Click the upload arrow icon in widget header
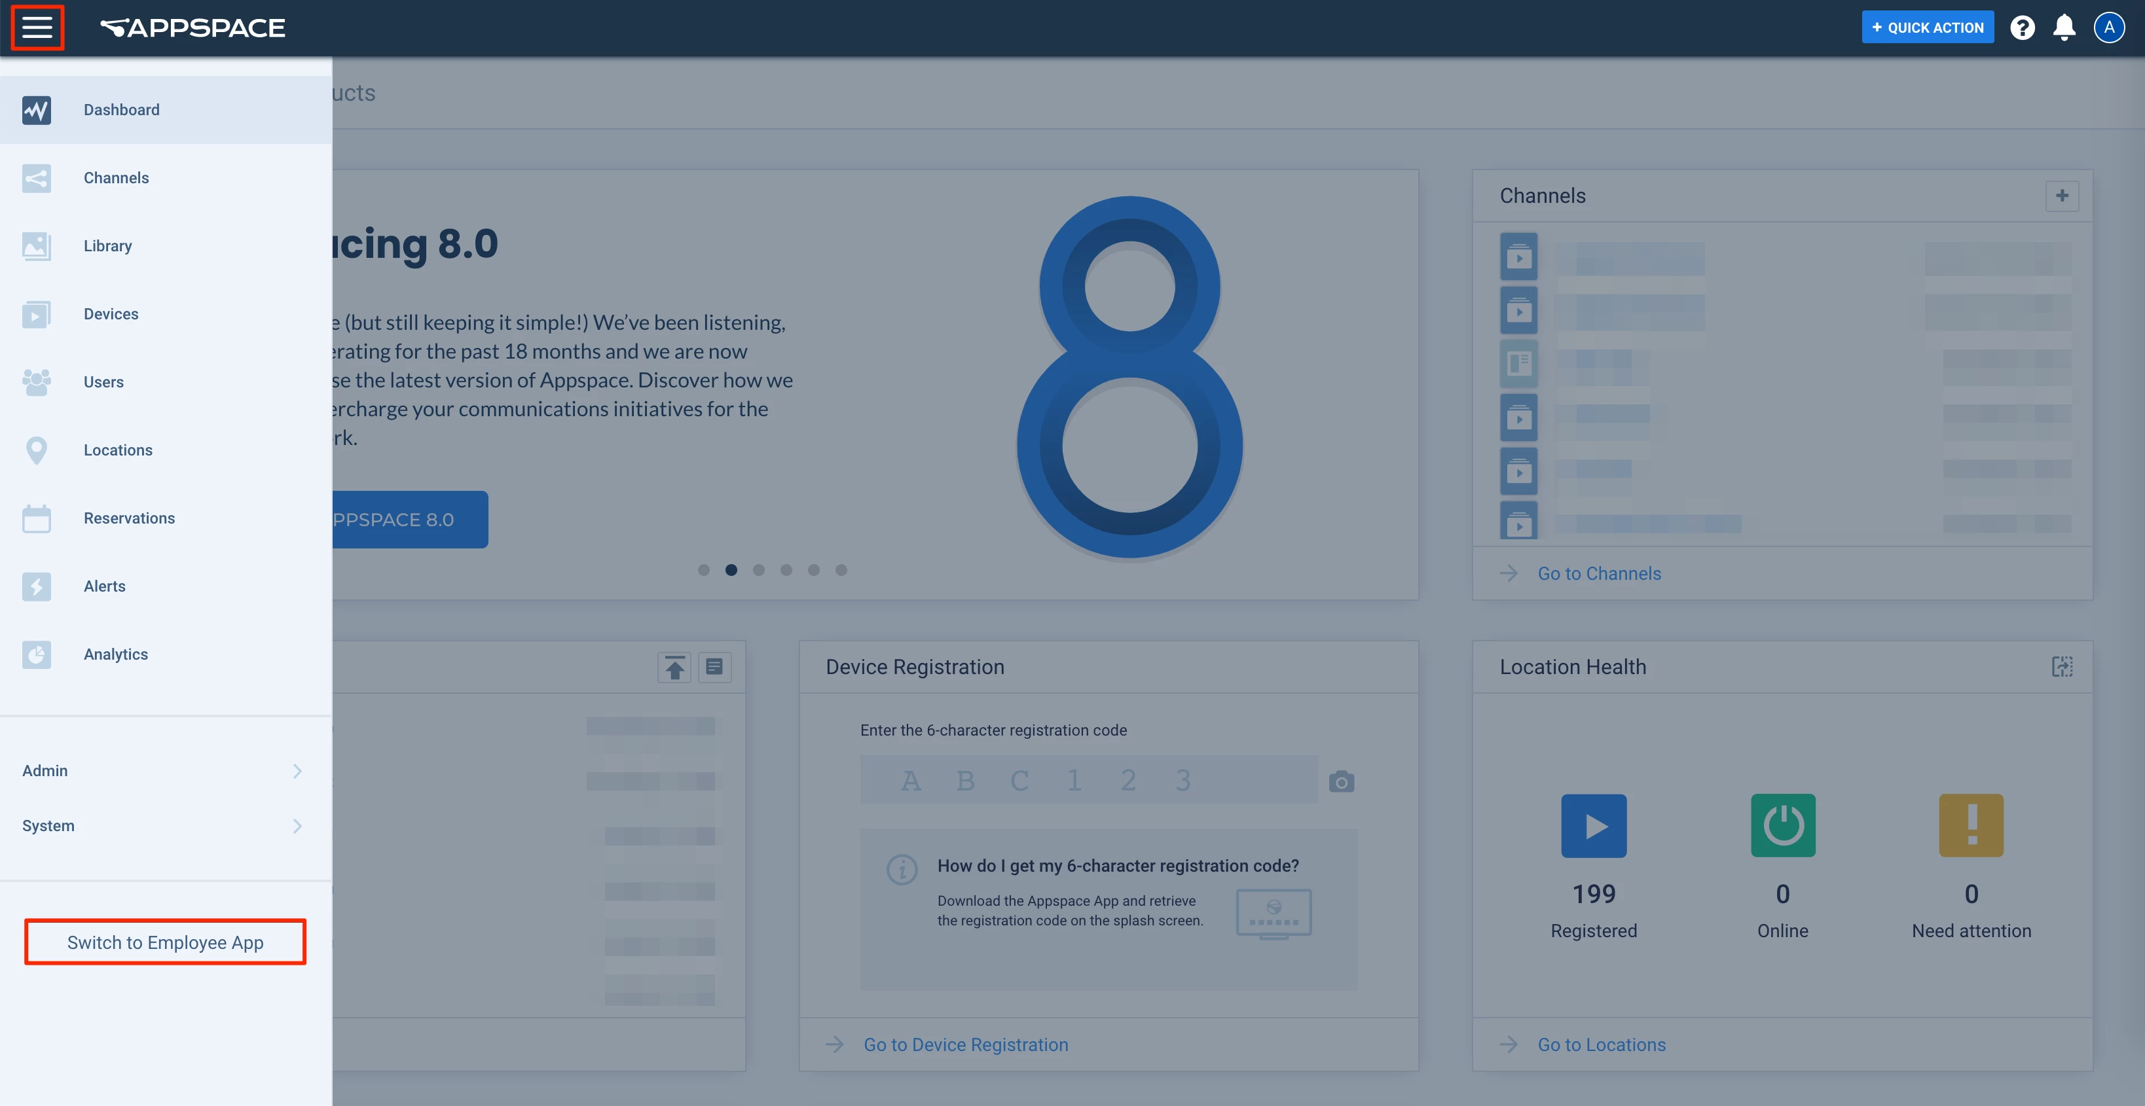The width and height of the screenshot is (2145, 1106). point(674,668)
